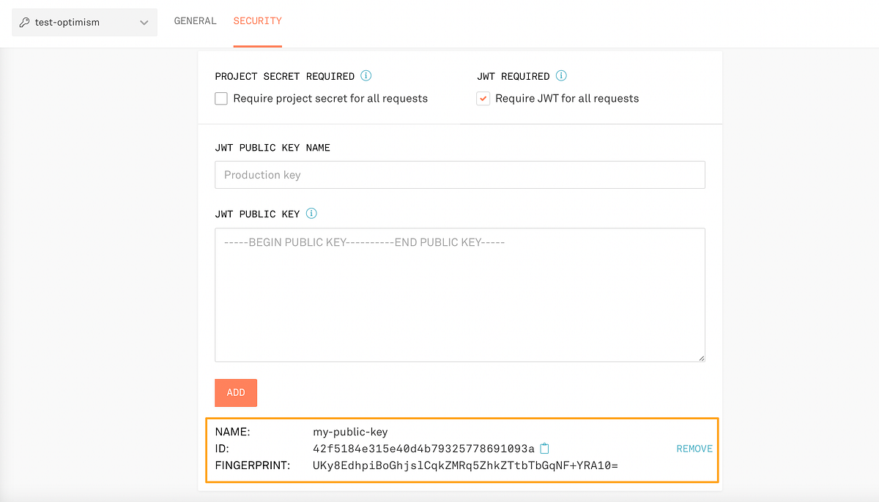
Task: Select the key name my-public-key
Action: pos(350,432)
